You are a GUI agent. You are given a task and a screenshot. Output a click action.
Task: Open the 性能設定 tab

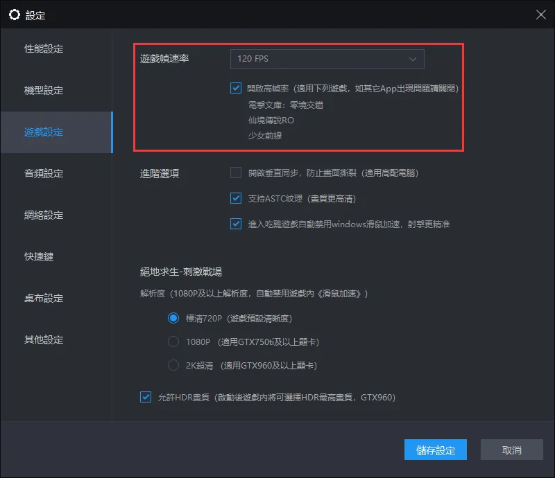56,48
